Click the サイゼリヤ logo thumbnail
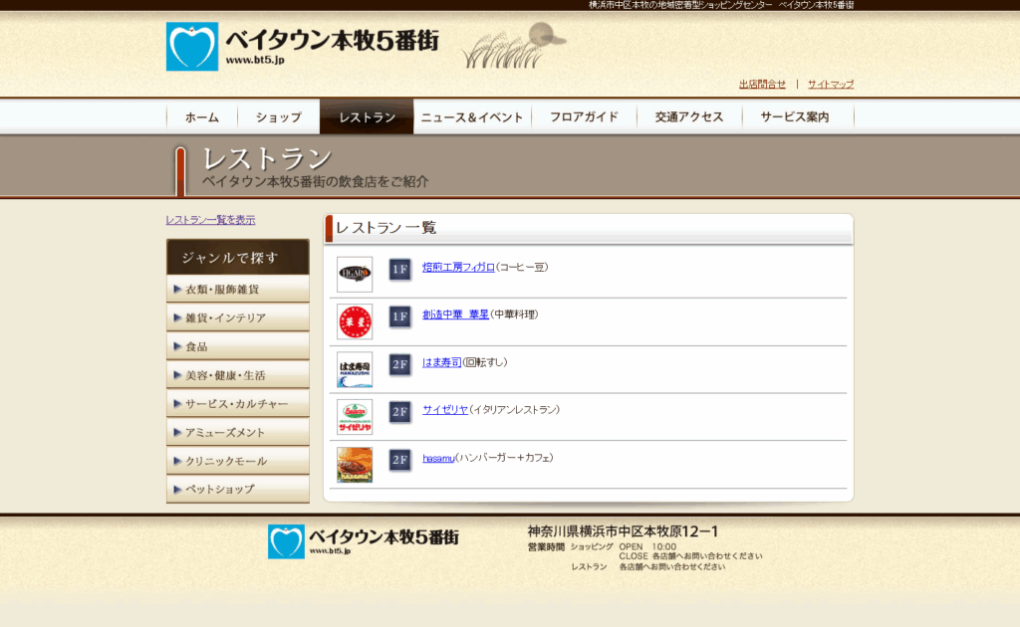 point(355,417)
